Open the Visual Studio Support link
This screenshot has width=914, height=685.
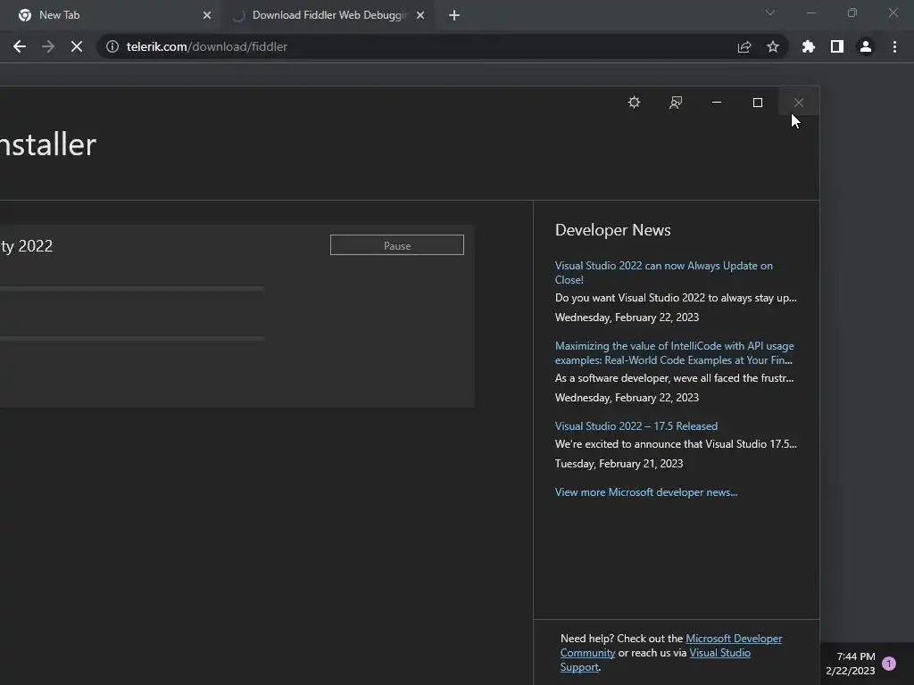(656, 660)
